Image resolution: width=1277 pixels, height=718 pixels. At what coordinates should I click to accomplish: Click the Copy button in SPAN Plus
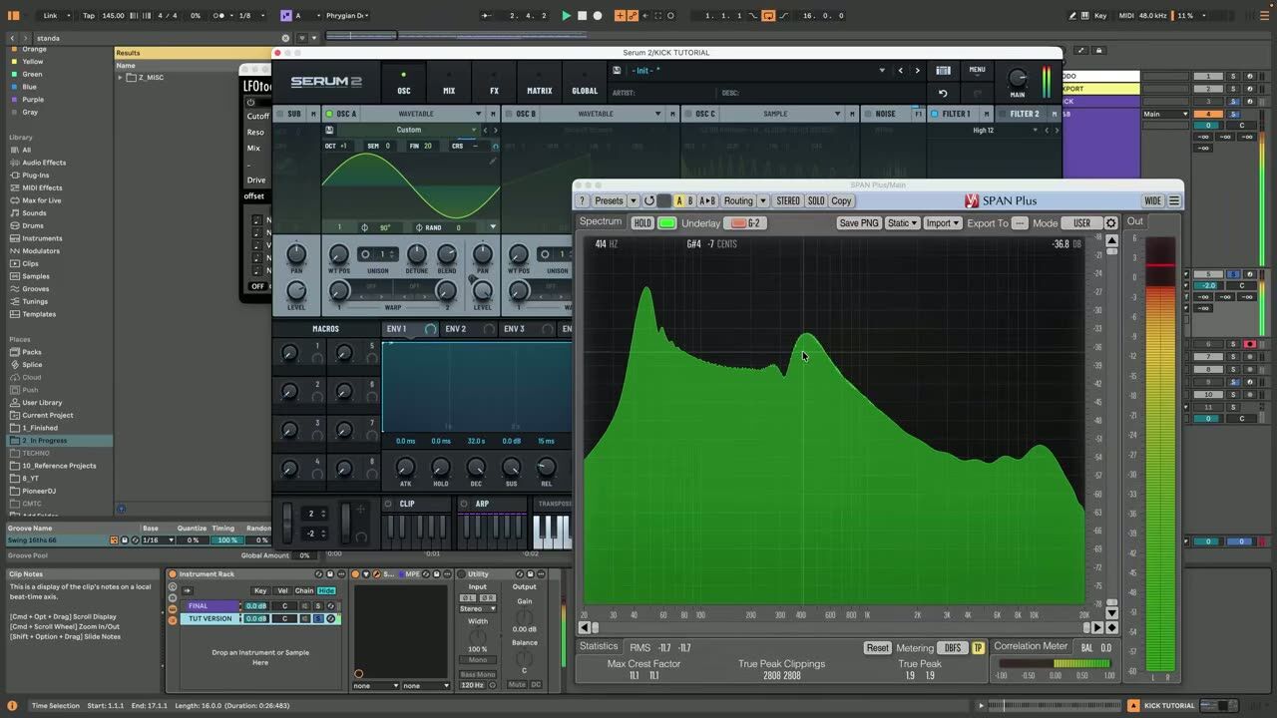pyautogui.click(x=841, y=200)
